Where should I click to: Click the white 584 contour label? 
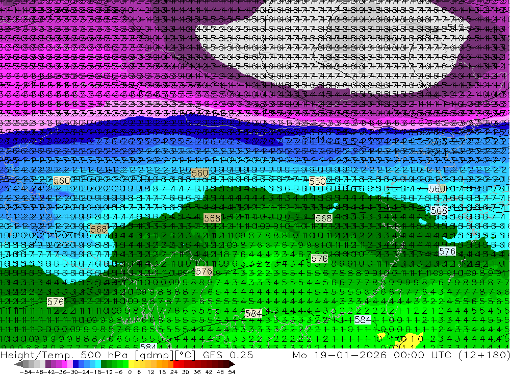point(363,319)
